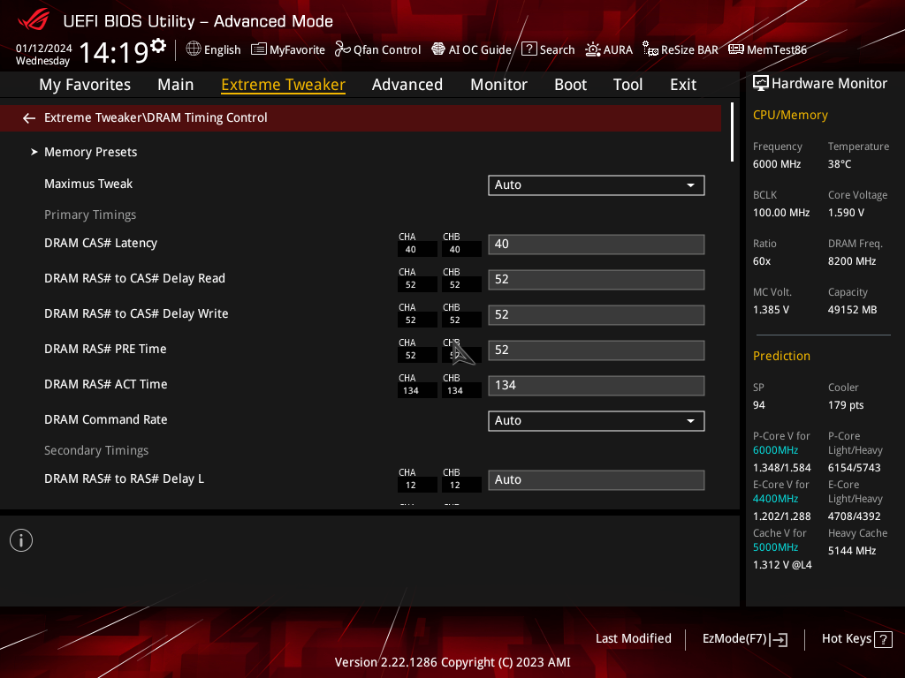This screenshot has height=678, width=905.
Task: Open the AURA lighting icon
Action: 593,49
